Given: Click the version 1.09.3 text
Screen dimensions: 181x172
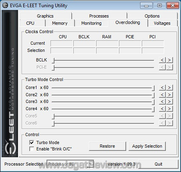Looking at the screenshot, I should [x=121, y=164].
